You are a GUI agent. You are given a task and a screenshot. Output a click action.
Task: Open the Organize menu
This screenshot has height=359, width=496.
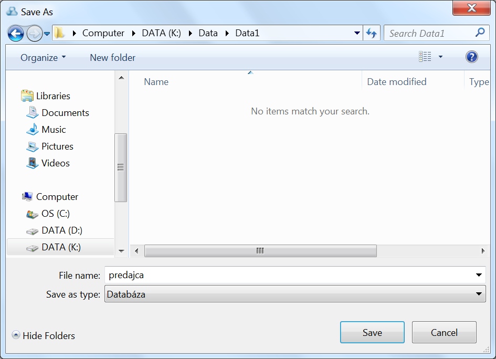[x=43, y=58]
